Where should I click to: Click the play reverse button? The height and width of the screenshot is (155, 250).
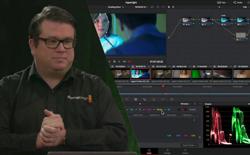point(109,62)
